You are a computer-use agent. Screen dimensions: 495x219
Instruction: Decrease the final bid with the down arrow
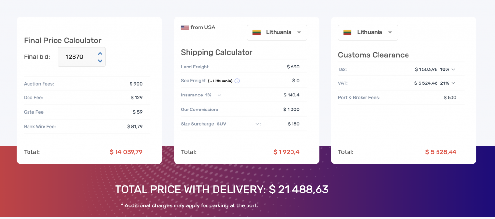pos(100,61)
